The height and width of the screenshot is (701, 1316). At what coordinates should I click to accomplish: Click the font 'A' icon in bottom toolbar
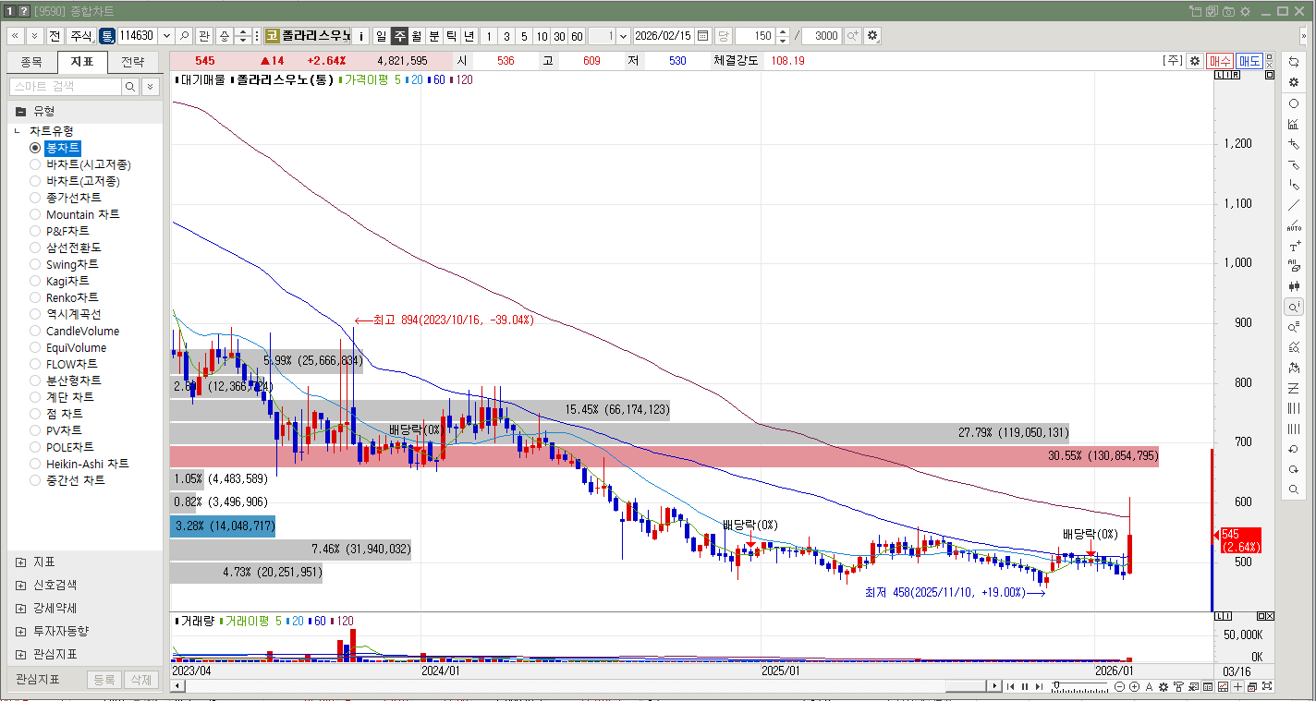tap(1149, 686)
